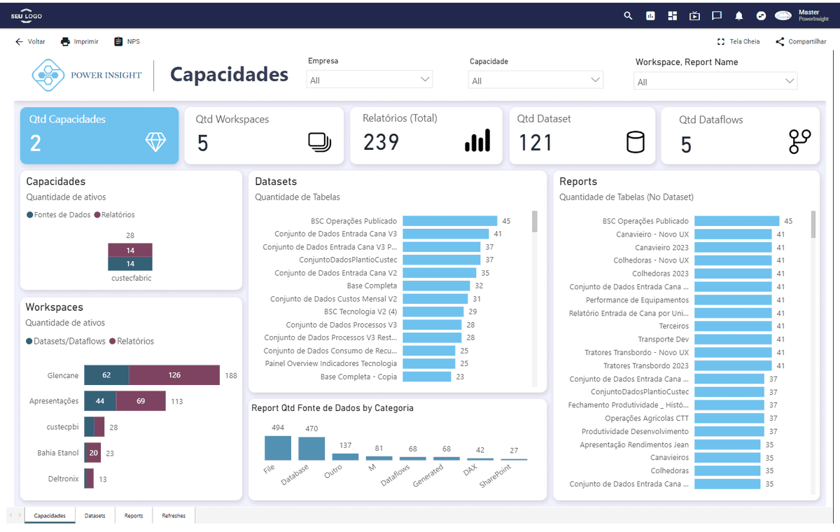Open notifications bell icon

tap(739, 15)
